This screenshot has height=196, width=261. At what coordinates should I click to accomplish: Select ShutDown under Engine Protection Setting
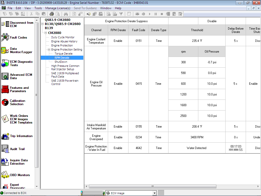[61, 62]
